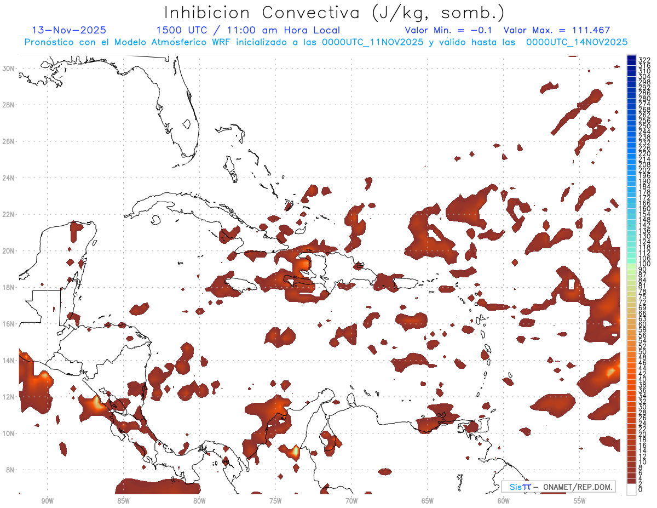Click the '0000UTC_14NOV2025' valid-until time

click(x=577, y=42)
